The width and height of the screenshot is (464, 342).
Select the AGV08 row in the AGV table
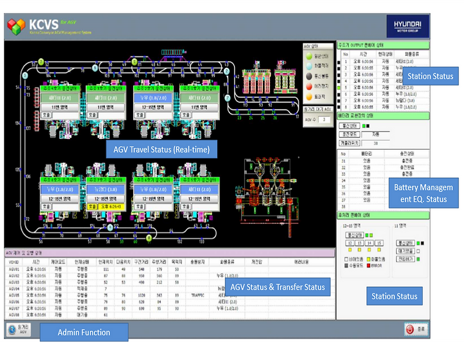170,315
